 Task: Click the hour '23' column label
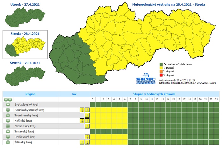click(x=216, y=100)
